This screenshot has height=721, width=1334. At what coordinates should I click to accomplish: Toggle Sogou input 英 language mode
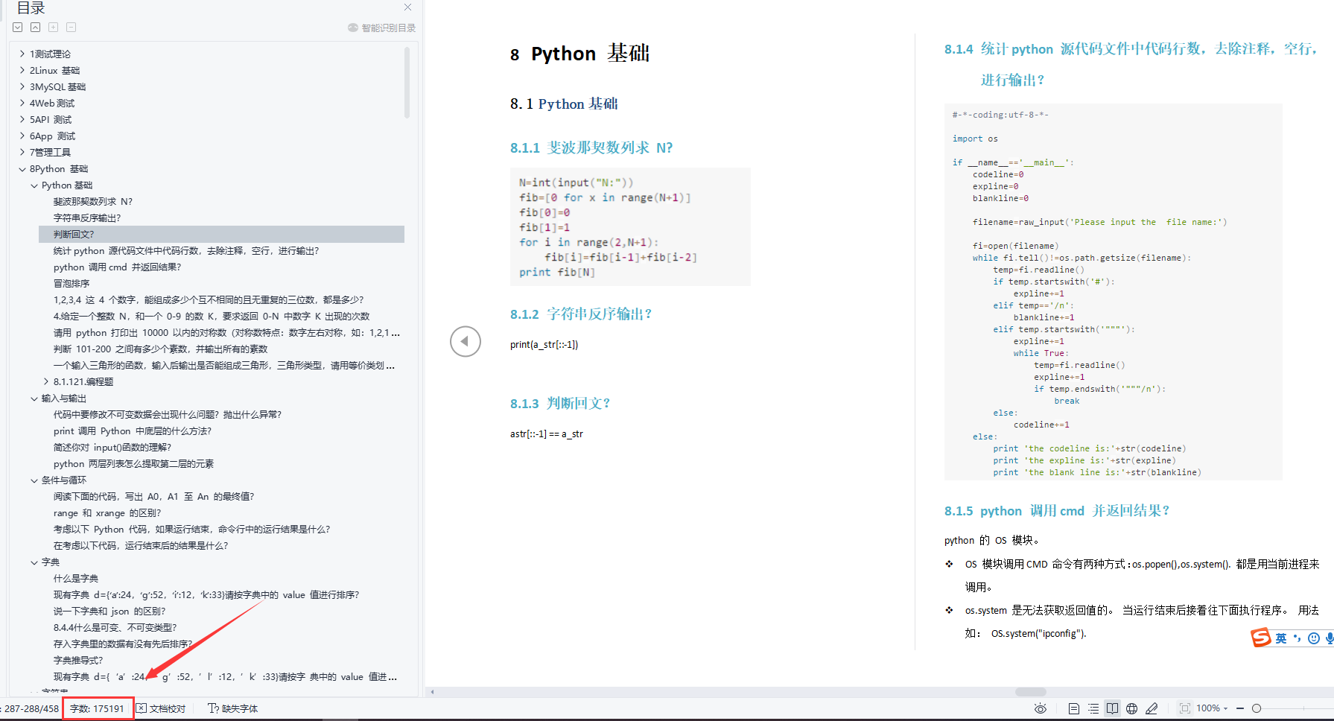pos(1280,638)
